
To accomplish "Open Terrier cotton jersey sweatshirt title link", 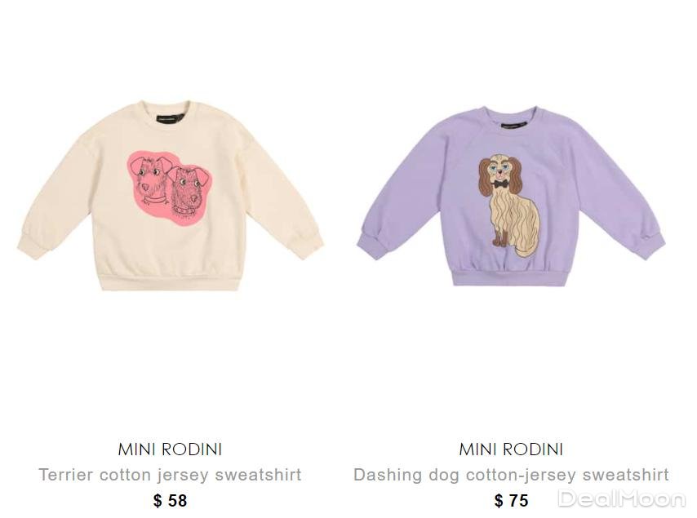I will 170,475.
